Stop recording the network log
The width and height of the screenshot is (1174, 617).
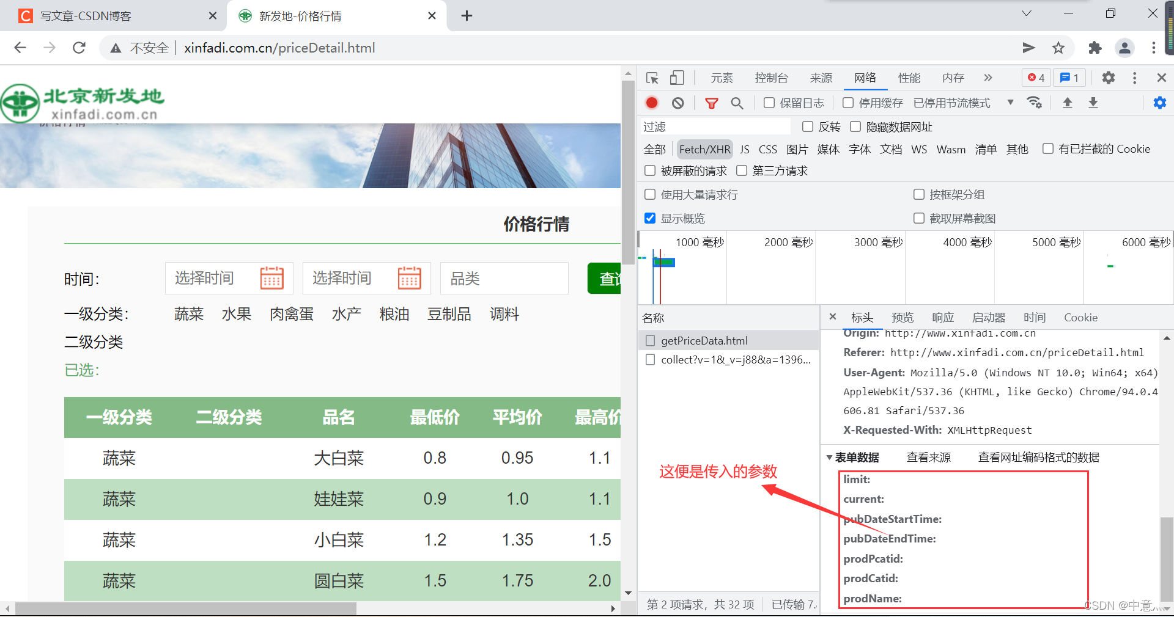click(x=651, y=103)
